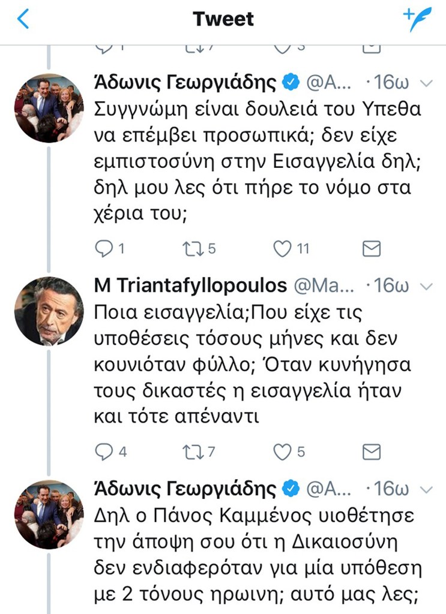
Task: Reply to the M Triantafyllopoulos tweet
Action: [104, 452]
